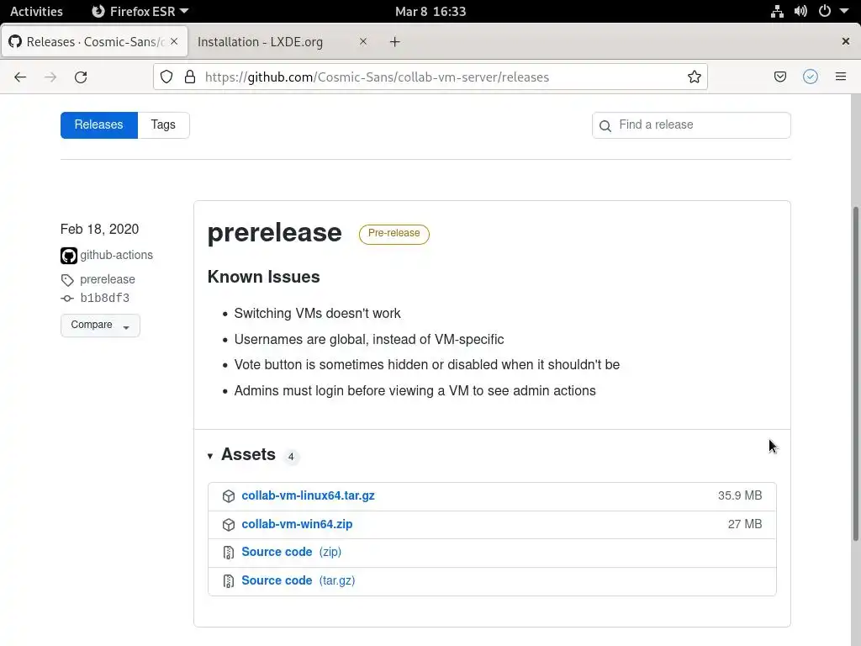Bookmark this page with the star icon
Image resolution: width=861 pixels, height=646 pixels.
694,77
